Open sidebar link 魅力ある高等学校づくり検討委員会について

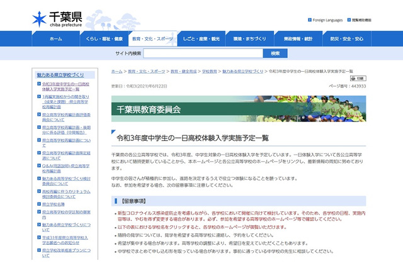(66, 181)
